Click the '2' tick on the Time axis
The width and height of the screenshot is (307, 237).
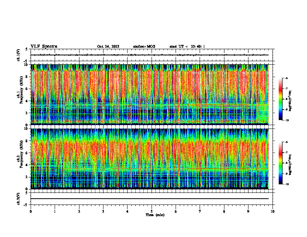[x=79, y=211]
